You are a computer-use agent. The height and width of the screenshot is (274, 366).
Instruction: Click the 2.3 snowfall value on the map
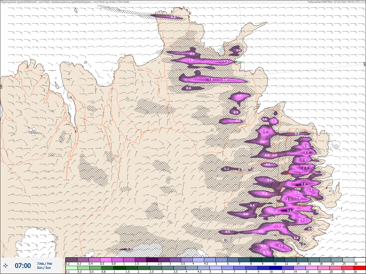point(305,168)
